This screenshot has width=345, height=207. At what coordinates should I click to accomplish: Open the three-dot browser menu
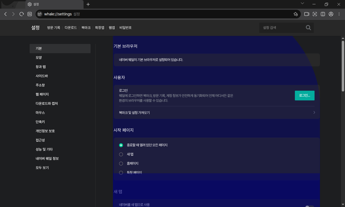pos(339,14)
